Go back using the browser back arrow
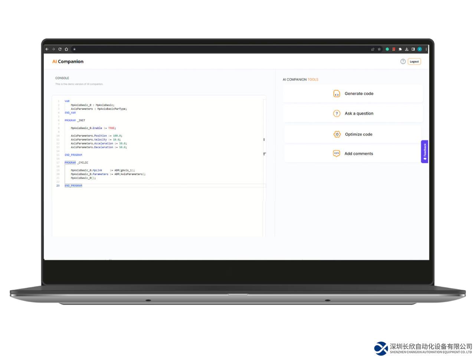Image resolution: width=475 pixels, height=356 pixels. tap(47, 49)
